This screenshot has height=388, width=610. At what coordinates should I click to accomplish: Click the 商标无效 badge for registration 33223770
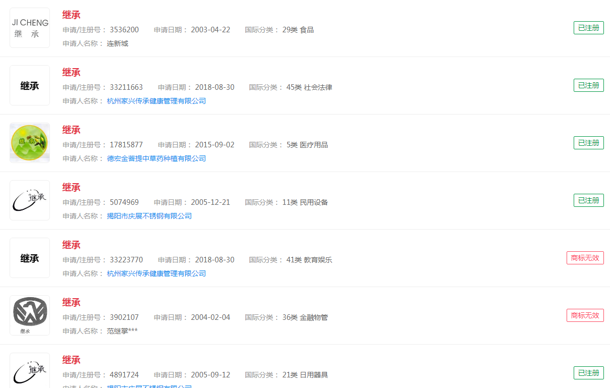585,258
